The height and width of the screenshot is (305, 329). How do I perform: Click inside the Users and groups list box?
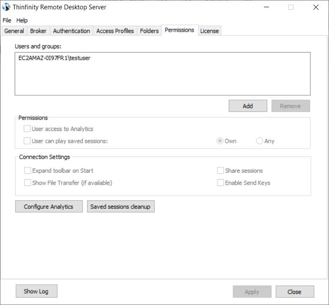pos(163,74)
